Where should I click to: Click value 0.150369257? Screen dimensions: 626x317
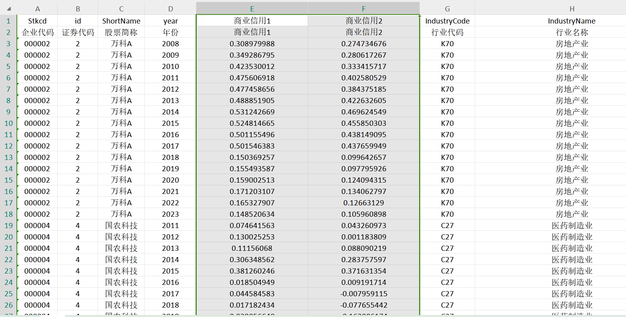(252, 157)
